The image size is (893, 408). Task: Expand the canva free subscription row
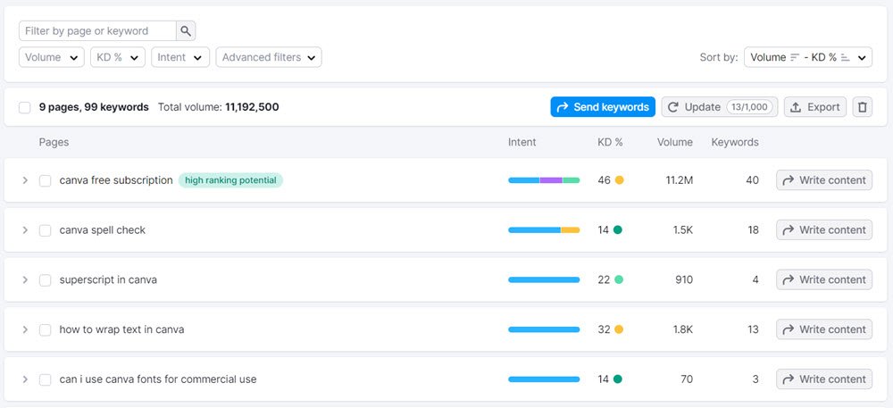tap(25, 180)
